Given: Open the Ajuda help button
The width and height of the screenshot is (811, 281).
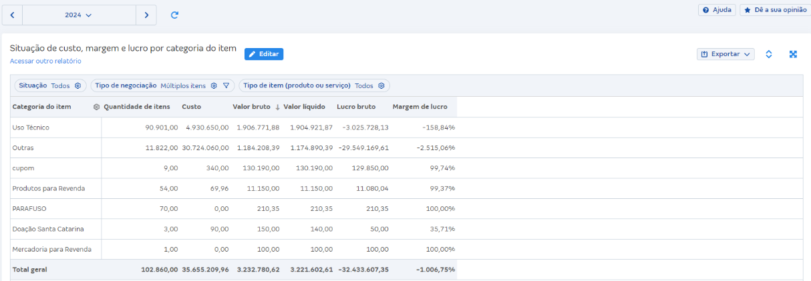Looking at the screenshot, I should [717, 10].
